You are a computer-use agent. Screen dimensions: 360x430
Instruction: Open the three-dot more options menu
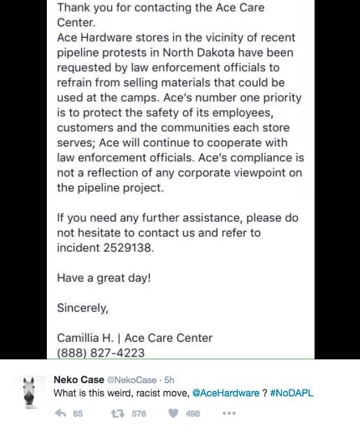(229, 413)
